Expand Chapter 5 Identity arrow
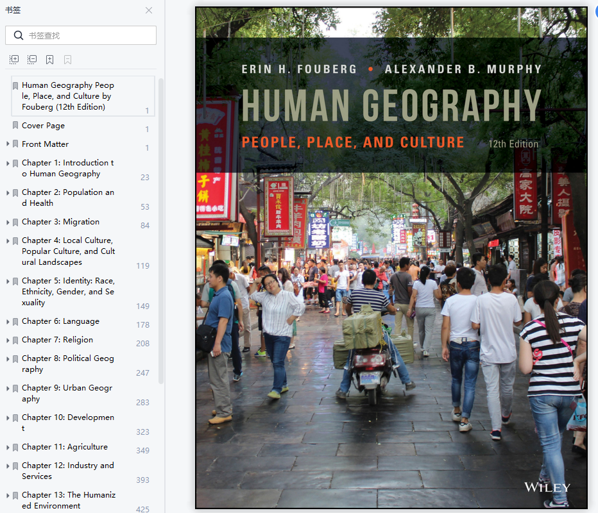 pos(8,282)
